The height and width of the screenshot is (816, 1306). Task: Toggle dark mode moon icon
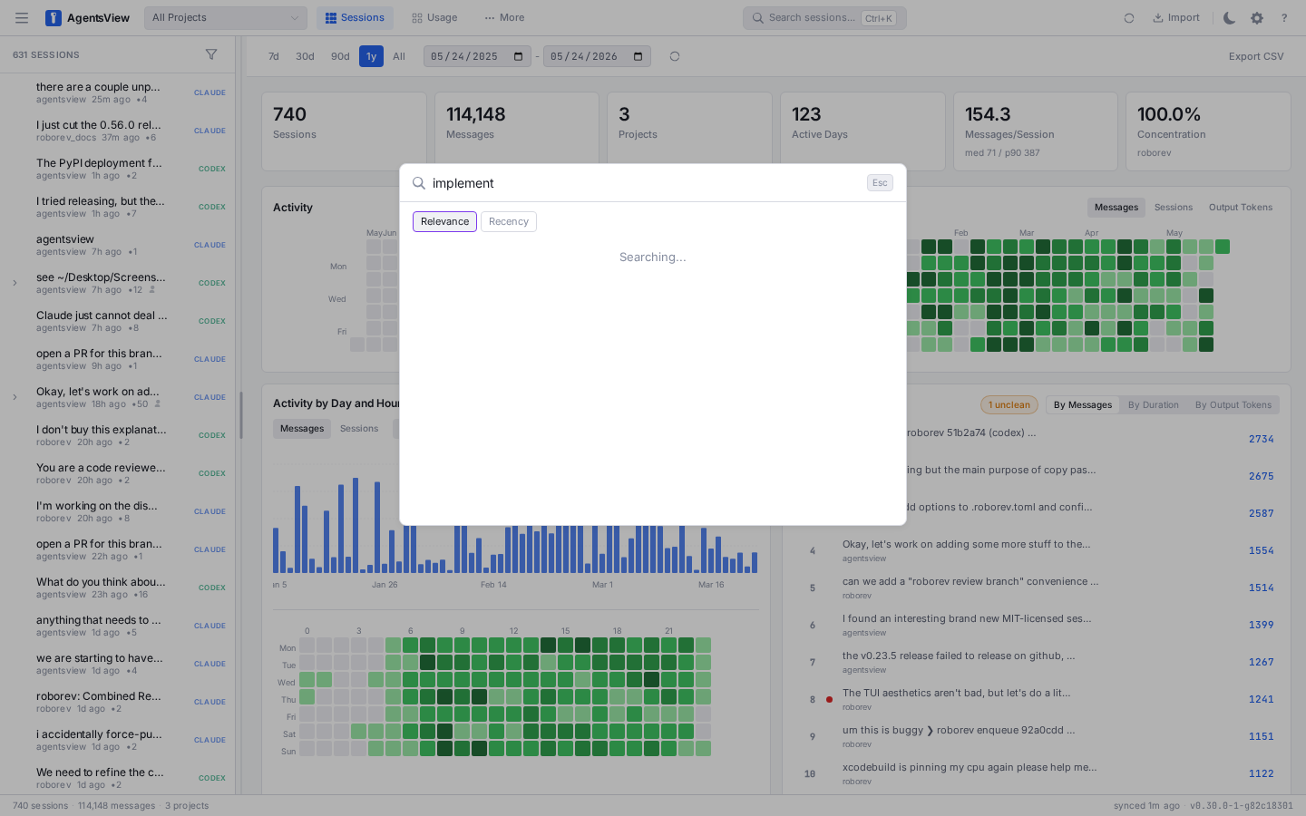pyautogui.click(x=1230, y=18)
